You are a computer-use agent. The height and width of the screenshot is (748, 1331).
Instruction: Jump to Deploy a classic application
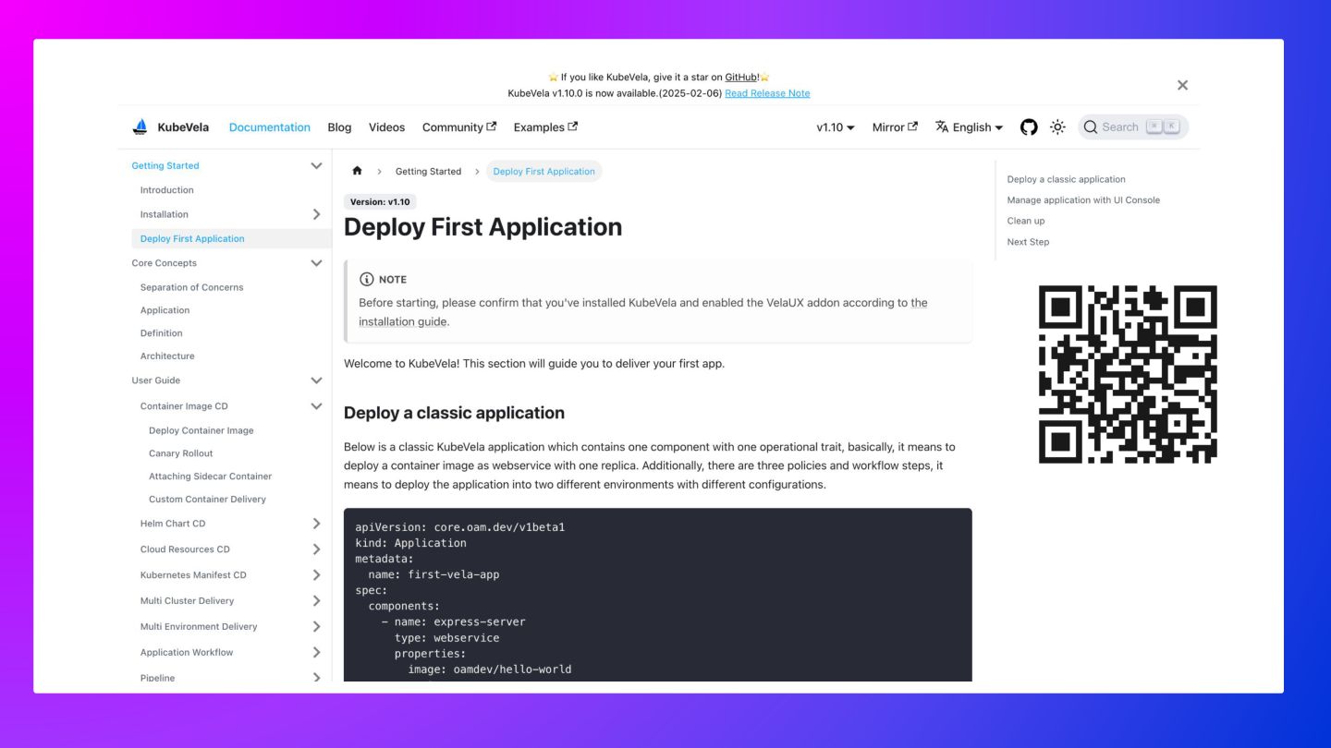click(1067, 179)
